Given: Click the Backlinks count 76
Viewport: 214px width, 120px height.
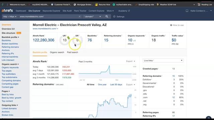Looking at the screenshot, I should coord(90,40).
